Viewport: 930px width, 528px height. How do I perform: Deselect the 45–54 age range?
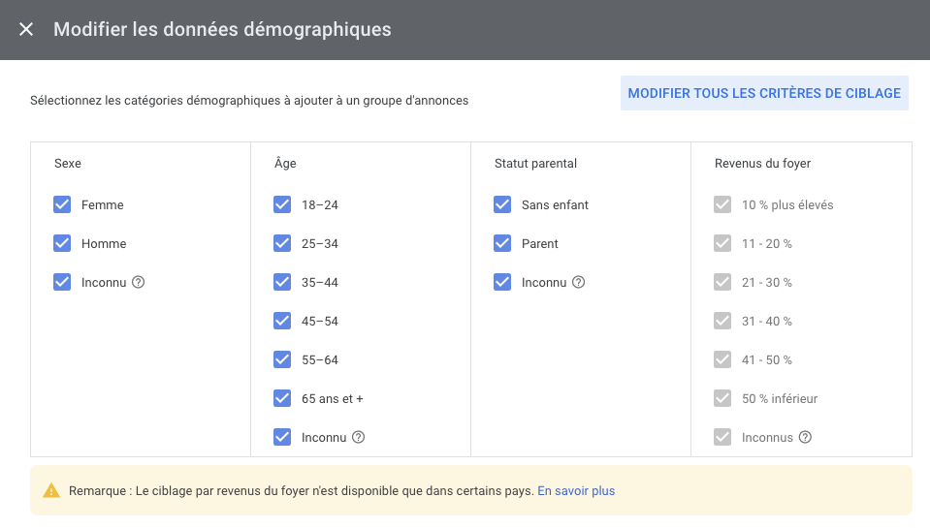[x=282, y=322]
